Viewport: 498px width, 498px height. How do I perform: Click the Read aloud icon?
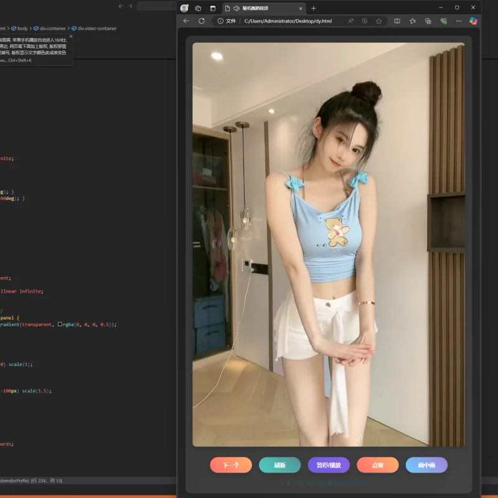click(x=350, y=21)
